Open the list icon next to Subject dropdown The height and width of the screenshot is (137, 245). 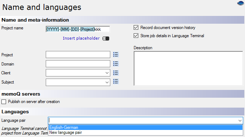(116, 81)
